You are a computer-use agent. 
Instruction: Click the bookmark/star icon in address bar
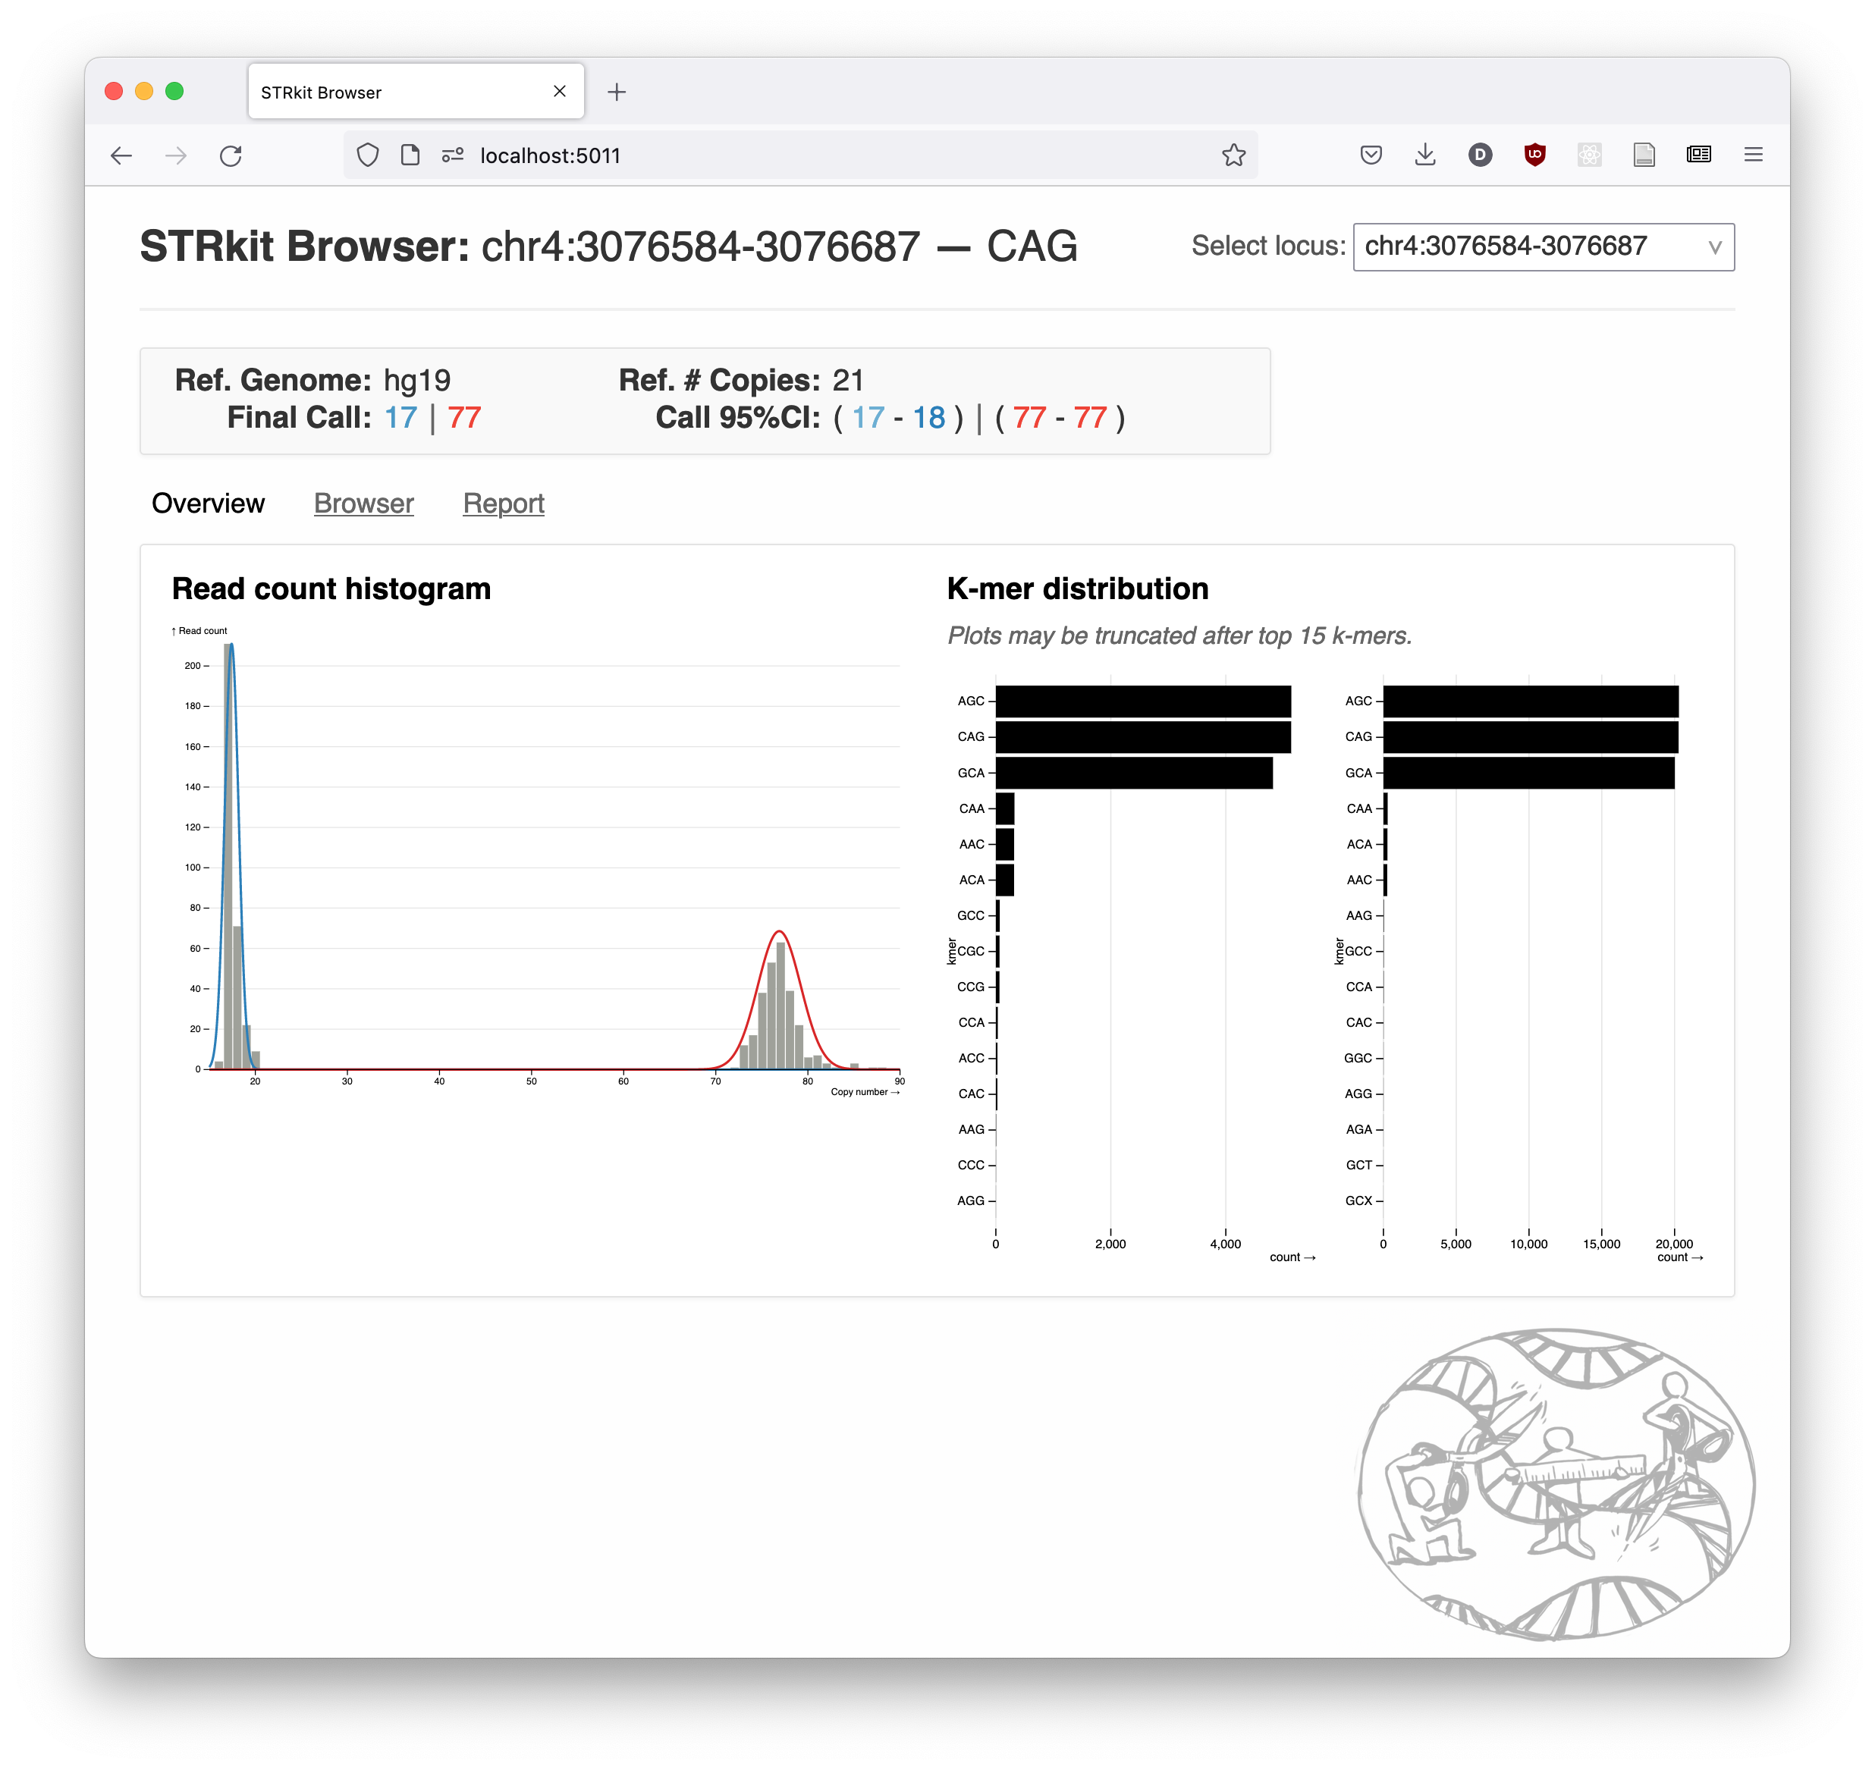coord(1235,153)
